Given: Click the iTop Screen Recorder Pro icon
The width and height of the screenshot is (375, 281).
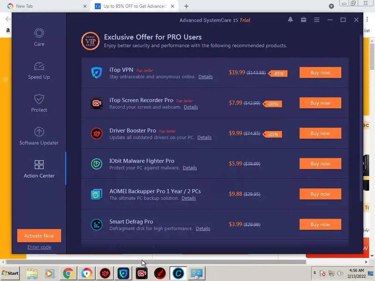Looking at the screenshot, I should pyautogui.click(x=97, y=103).
